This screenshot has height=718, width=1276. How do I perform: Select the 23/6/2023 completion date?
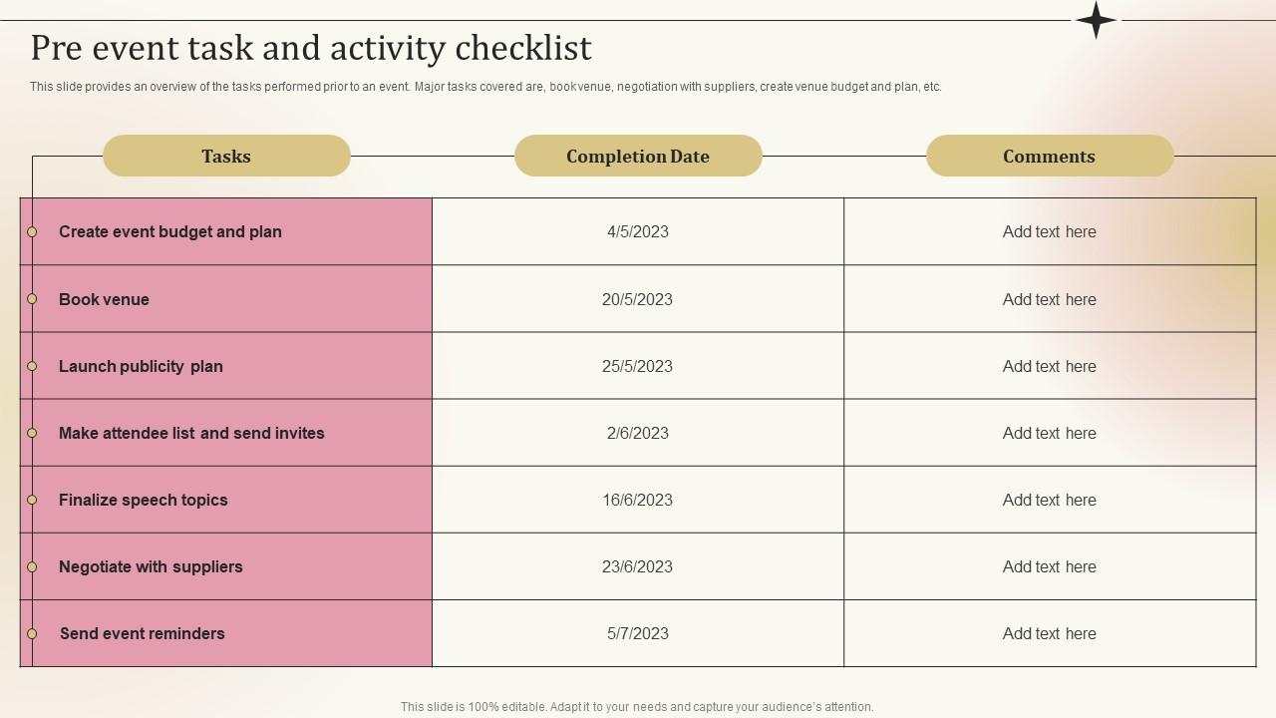638,566
